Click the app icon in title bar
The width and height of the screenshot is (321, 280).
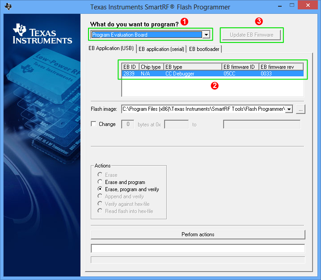[x=8, y=7]
